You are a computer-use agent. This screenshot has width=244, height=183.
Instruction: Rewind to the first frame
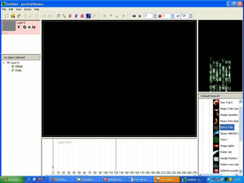[x=134, y=16]
